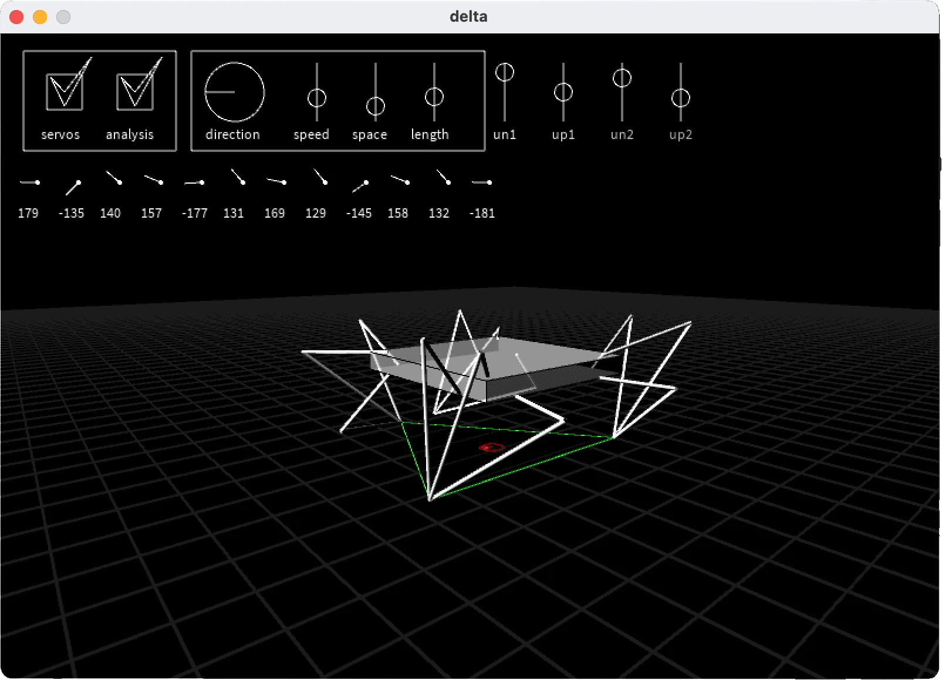Click the speed slider knob
Screen dimensions: 942x680
point(317,97)
